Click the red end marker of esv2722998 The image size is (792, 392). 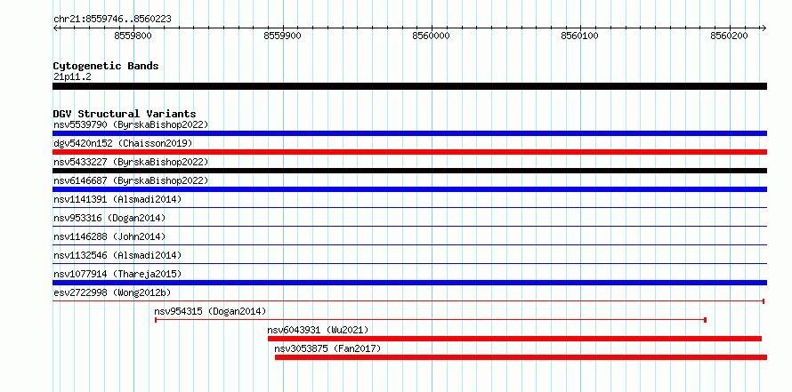764,301
